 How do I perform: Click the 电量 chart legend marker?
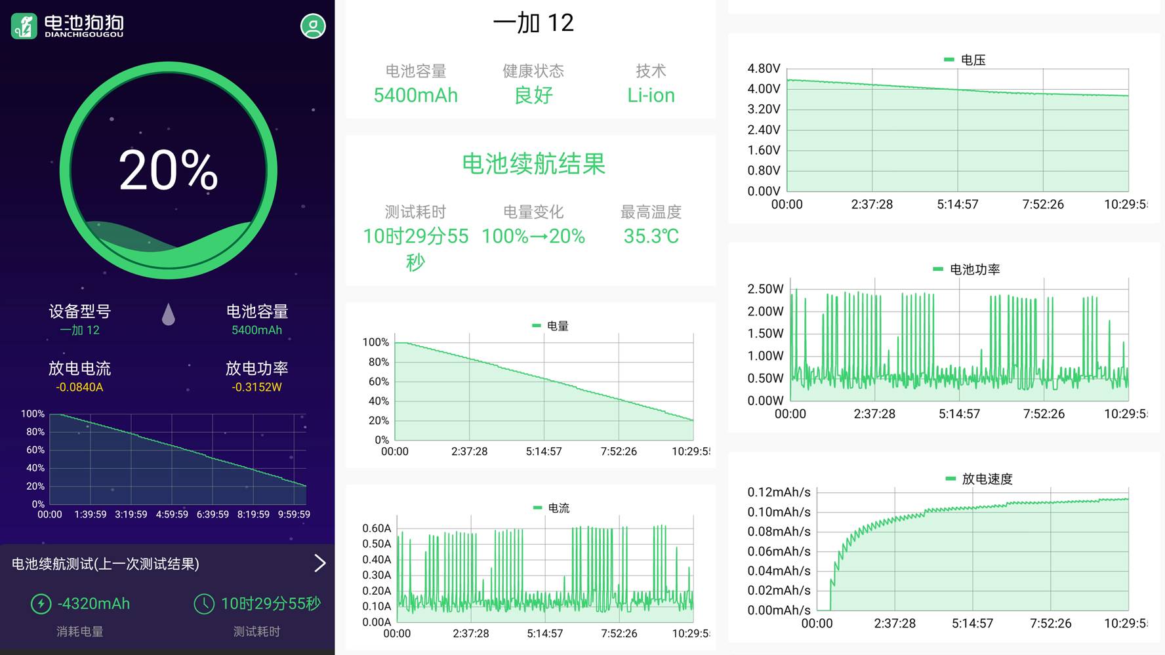tap(536, 326)
